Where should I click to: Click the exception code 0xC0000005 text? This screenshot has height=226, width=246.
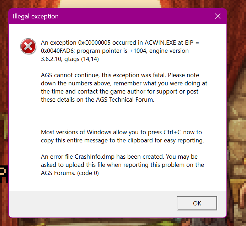(94, 43)
